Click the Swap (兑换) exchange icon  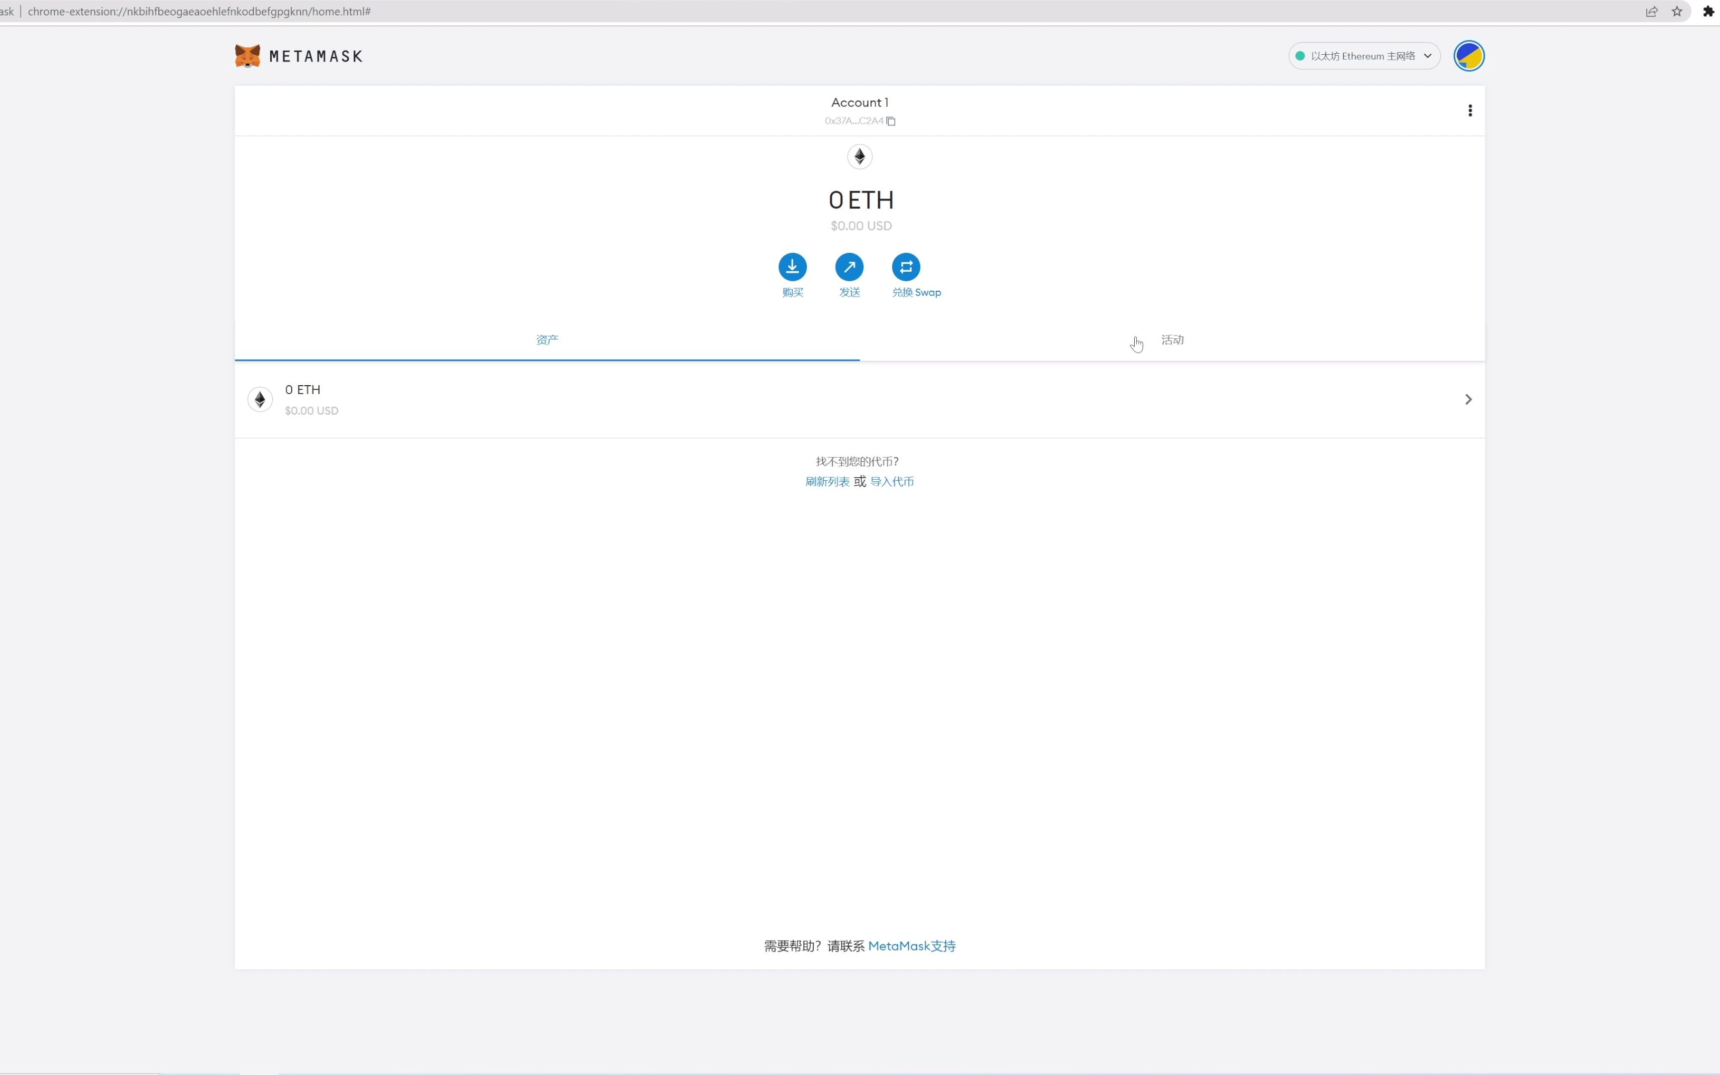tap(906, 267)
